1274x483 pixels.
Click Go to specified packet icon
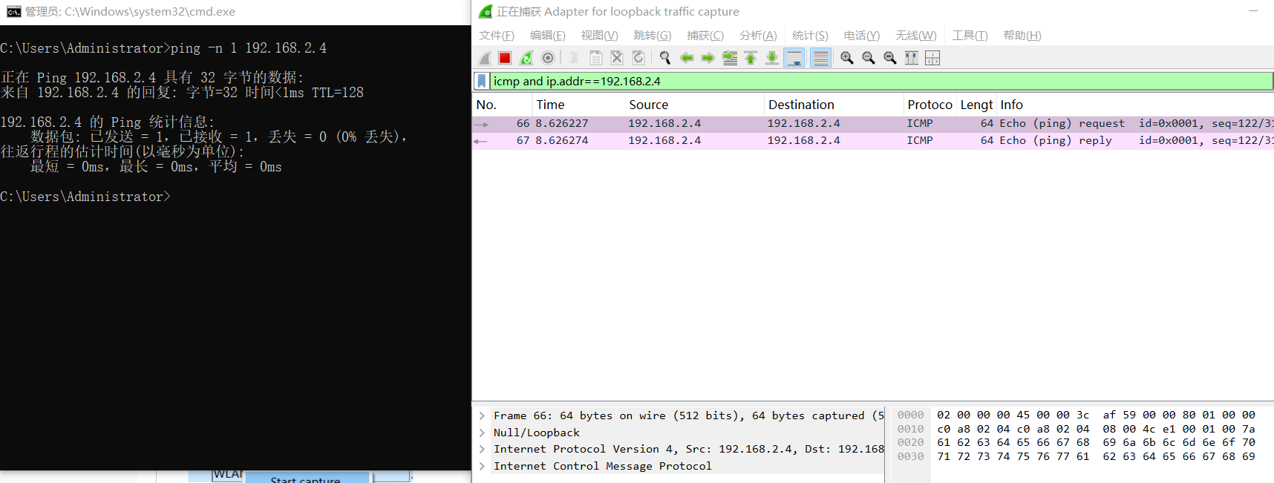click(x=730, y=58)
